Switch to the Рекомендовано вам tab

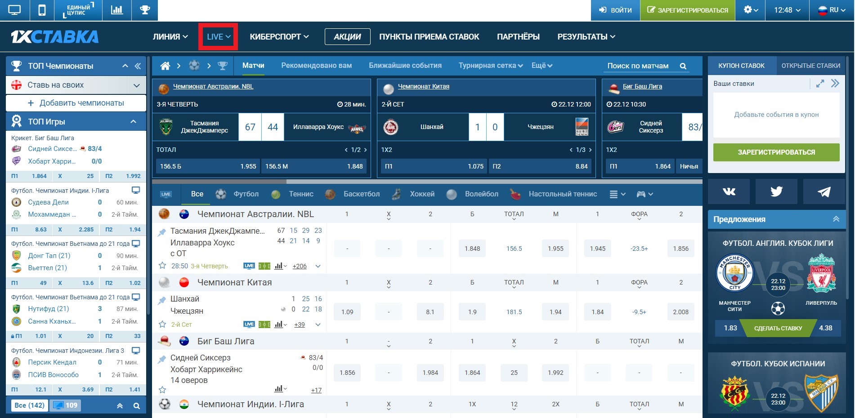(317, 66)
